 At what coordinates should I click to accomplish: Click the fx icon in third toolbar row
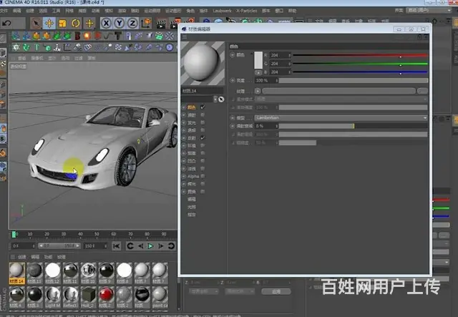(x=57, y=47)
